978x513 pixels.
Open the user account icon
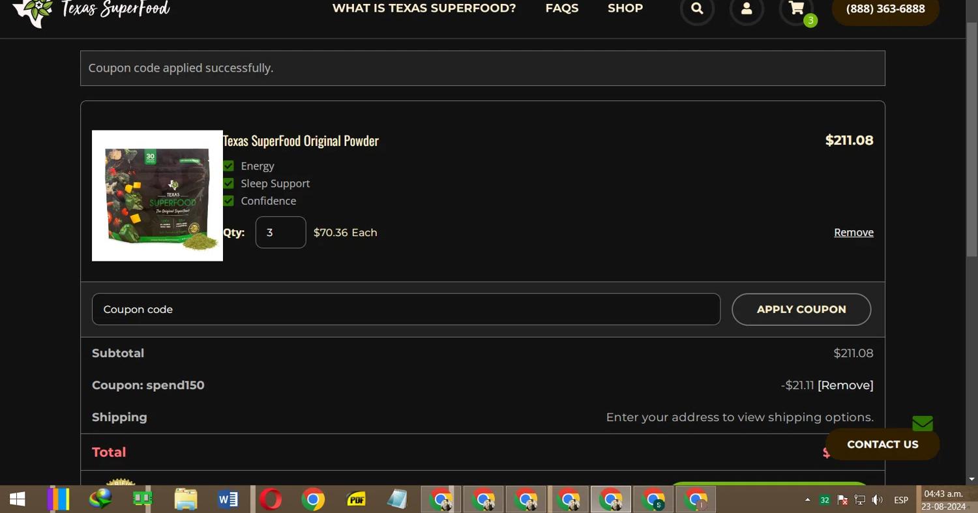pos(747,9)
